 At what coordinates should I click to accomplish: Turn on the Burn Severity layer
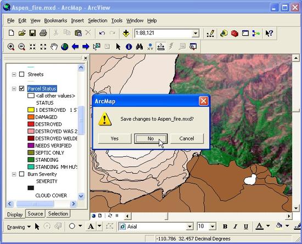[22, 174]
